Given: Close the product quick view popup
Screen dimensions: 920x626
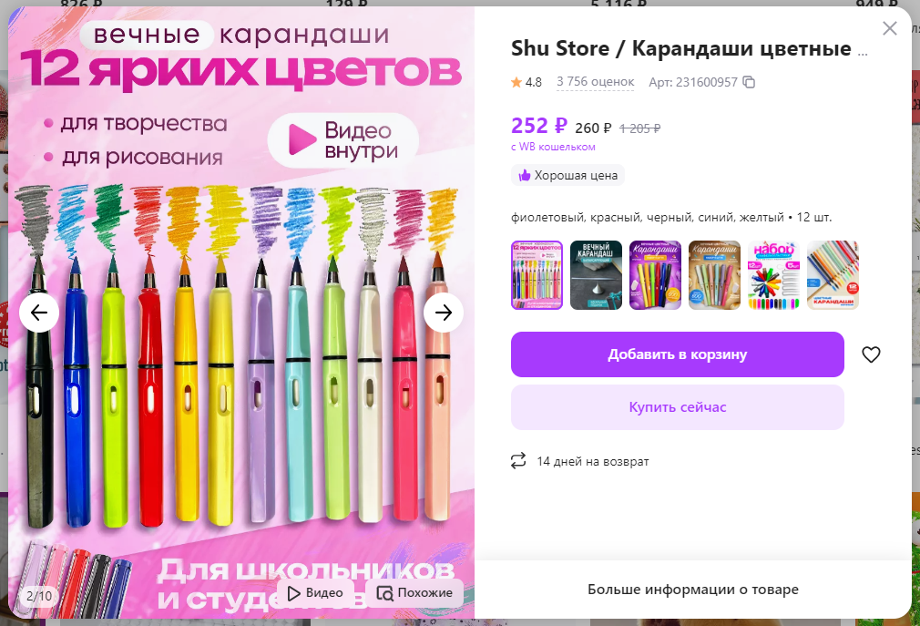Looking at the screenshot, I should coord(890,28).
